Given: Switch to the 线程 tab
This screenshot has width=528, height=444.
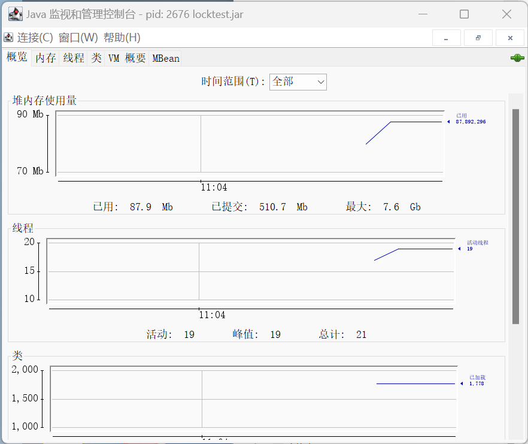Looking at the screenshot, I should coord(74,58).
